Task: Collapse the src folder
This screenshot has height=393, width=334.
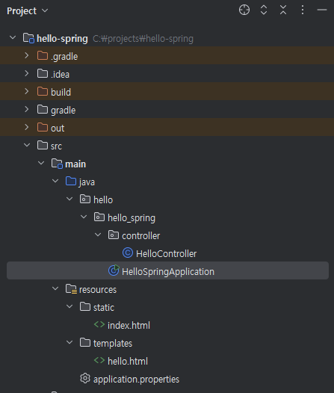Action: click(x=27, y=145)
